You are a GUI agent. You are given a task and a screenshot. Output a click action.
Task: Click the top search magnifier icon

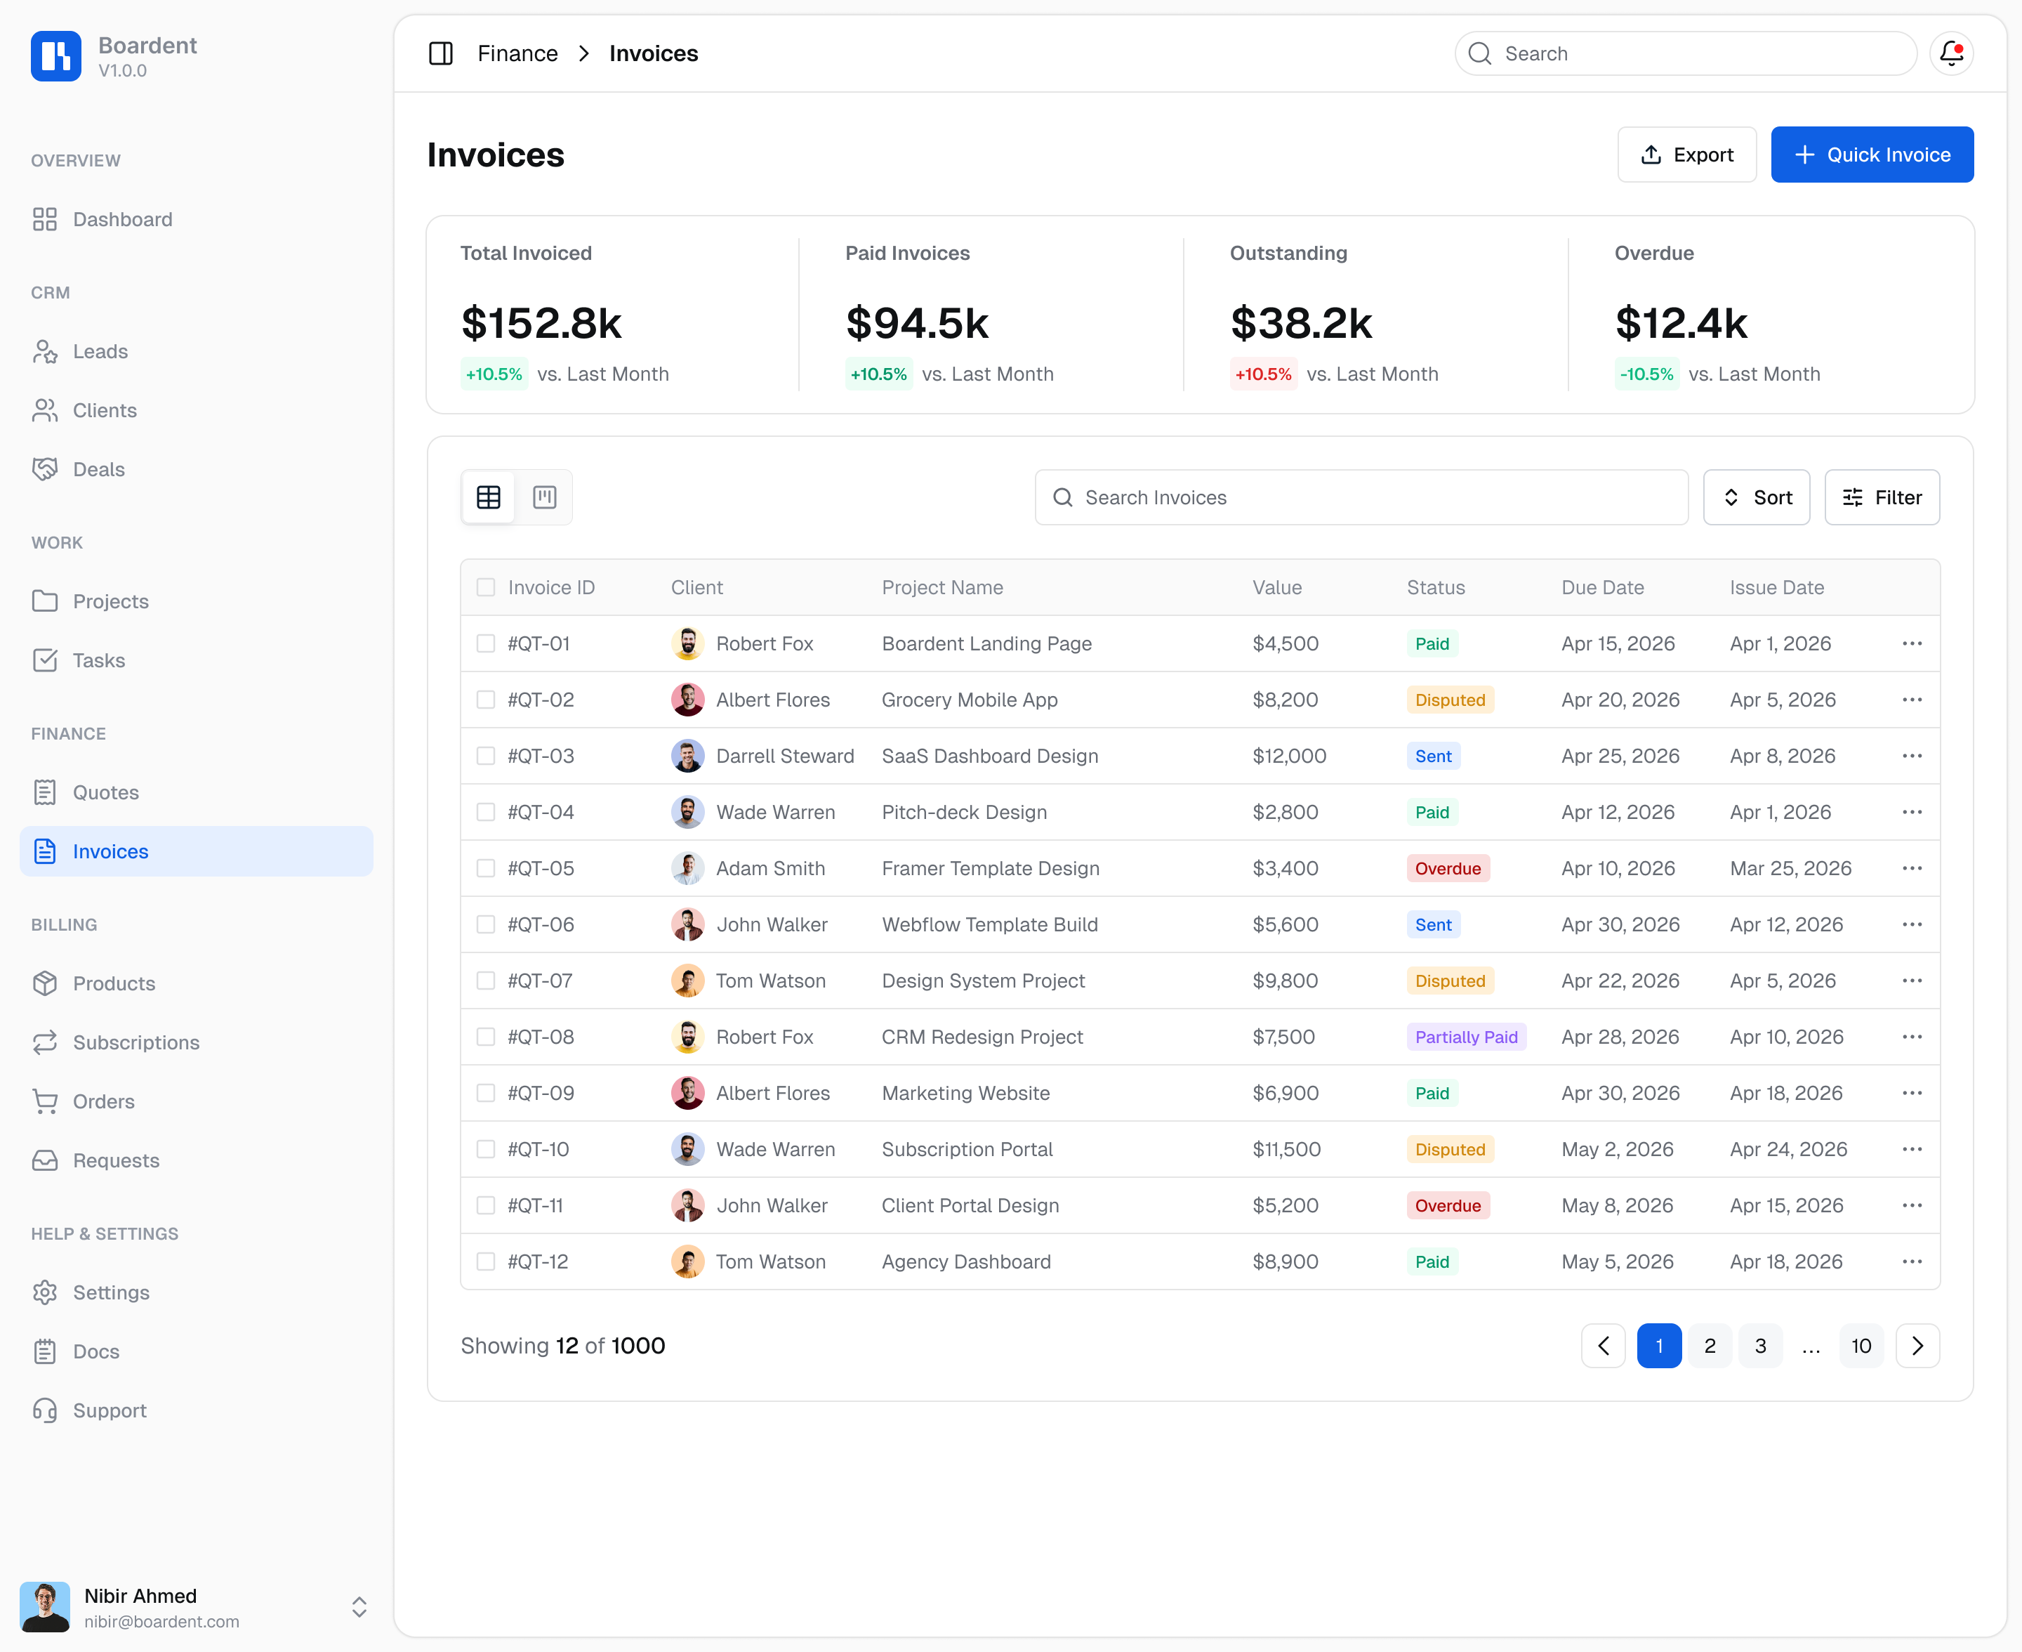tap(1479, 53)
